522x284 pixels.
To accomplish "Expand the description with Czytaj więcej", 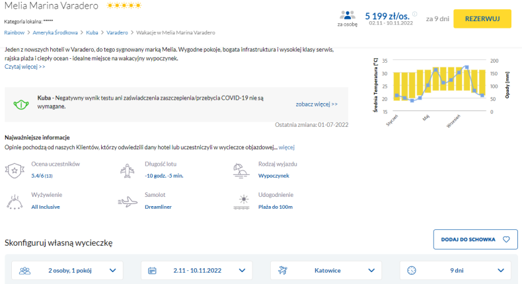I will pos(24,67).
